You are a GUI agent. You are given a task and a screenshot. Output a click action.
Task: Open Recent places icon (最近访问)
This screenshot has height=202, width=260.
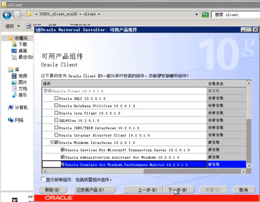click(14, 57)
